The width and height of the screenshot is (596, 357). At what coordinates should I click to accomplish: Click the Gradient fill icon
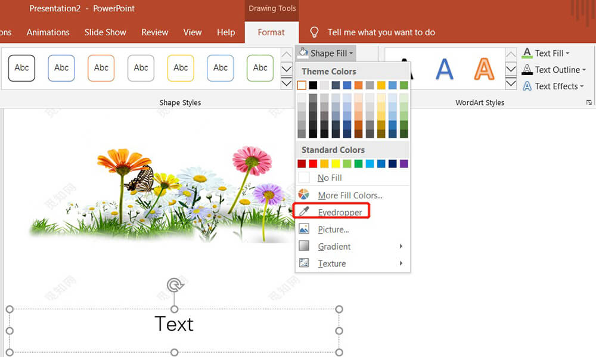pos(304,246)
